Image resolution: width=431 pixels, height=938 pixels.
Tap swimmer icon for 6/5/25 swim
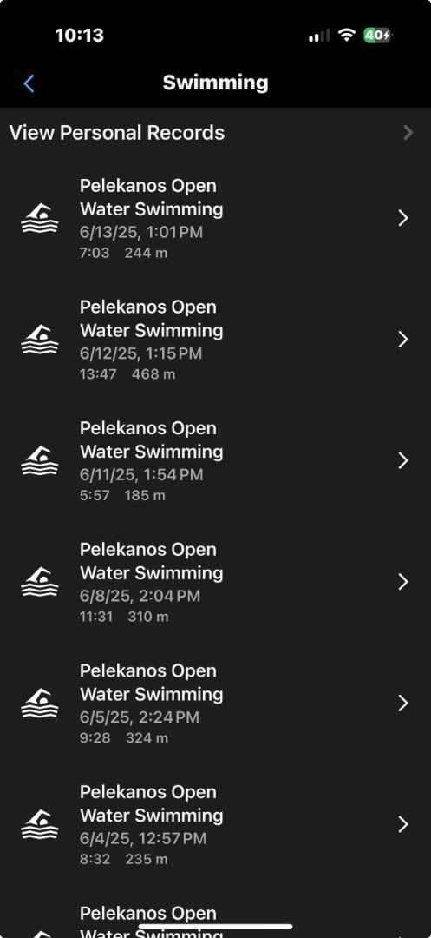point(40,703)
